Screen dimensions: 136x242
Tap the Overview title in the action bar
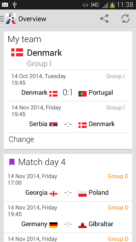32,19
